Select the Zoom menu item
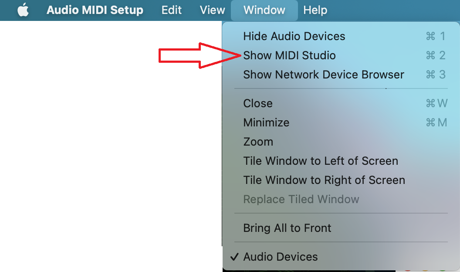This screenshot has height=272, width=460. pyautogui.click(x=341, y=142)
